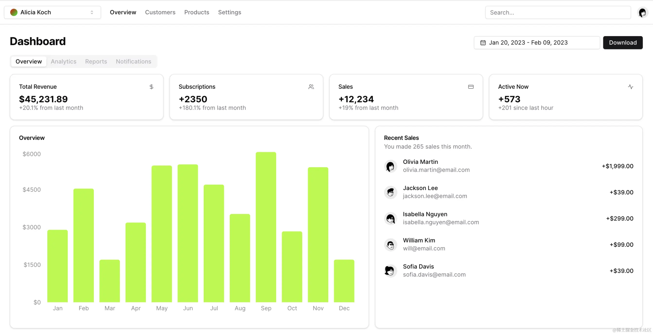Viewport: 653px width, 334px height.
Task: Expand the team switcher chevron arrows
Action: tap(92, 12)
